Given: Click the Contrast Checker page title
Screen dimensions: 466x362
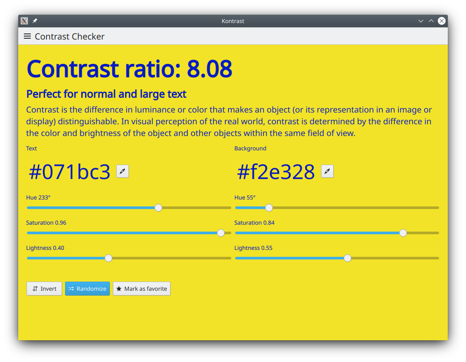Looking at the screenshot, I should [x=69, y=37].
